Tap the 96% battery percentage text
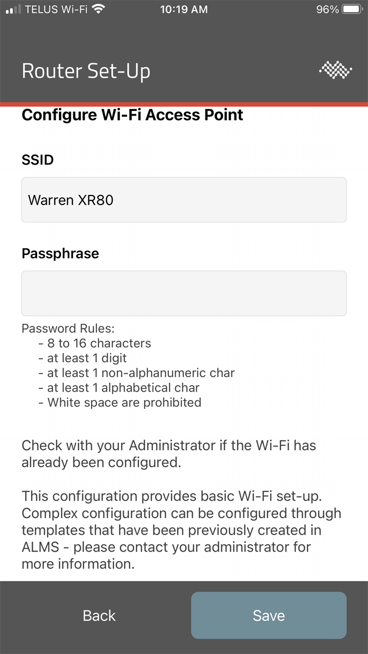 [327, 9]
